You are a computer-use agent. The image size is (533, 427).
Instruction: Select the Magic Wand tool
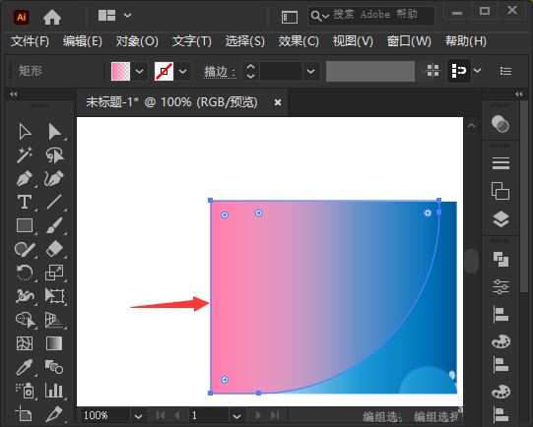click(x=25, y=155)
